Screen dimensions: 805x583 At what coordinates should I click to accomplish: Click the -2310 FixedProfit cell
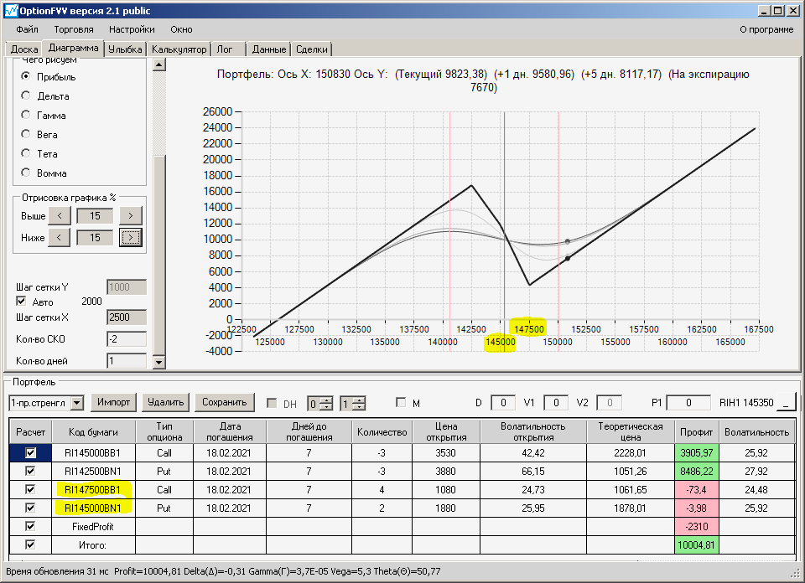(697, 527)
